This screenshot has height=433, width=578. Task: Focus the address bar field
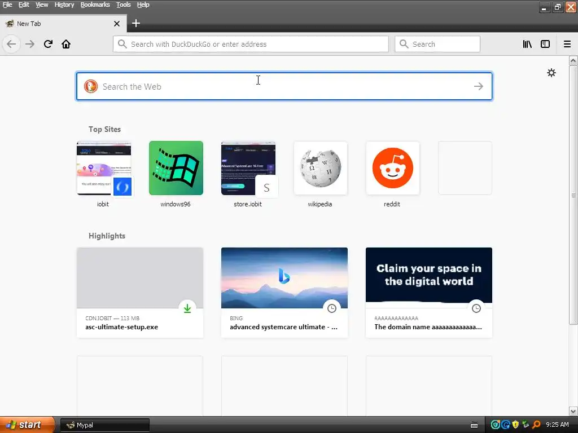[251, 44]
